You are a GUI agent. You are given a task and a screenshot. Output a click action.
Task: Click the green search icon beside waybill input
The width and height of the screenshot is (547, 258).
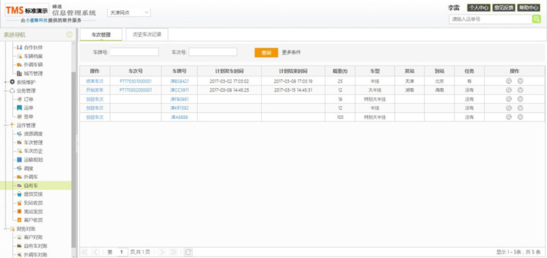tap(536, 19)
